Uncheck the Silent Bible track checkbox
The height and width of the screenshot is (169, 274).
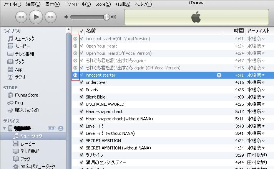click(x=81, y=97)
